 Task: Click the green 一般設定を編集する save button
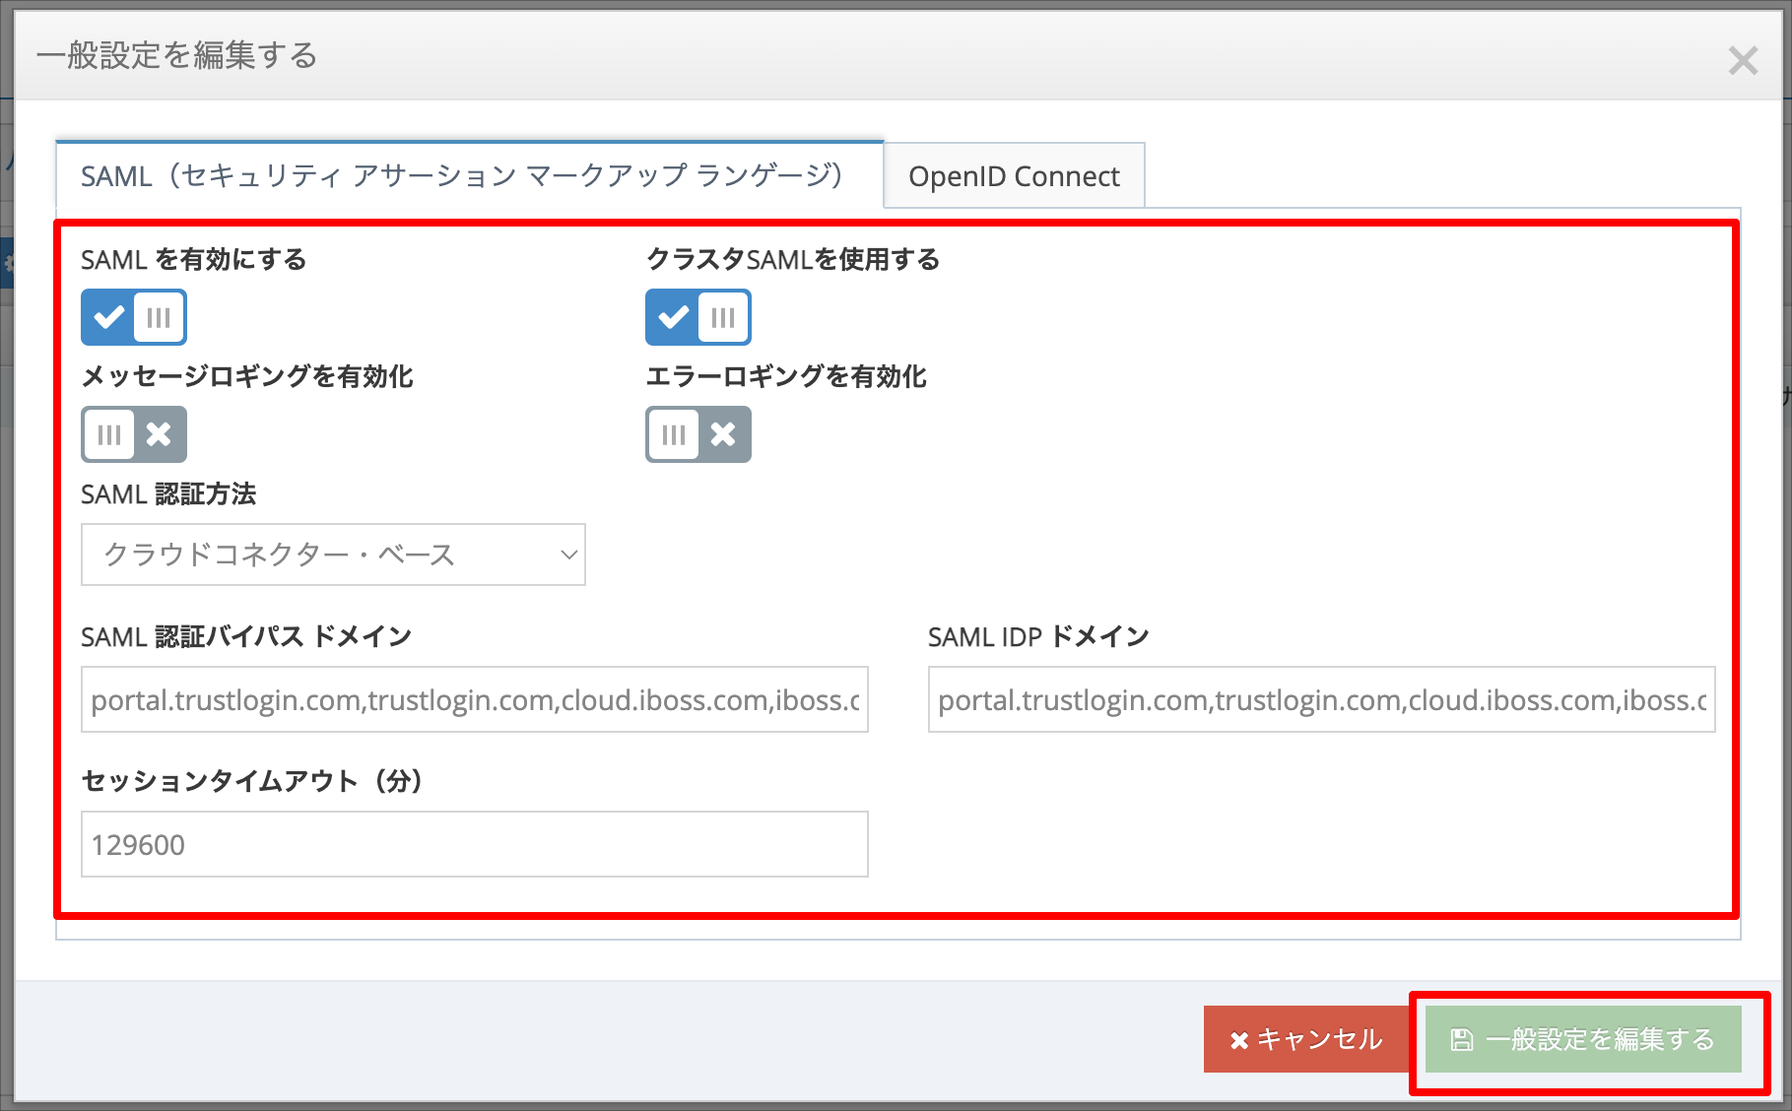[x=1583, y=1039]
